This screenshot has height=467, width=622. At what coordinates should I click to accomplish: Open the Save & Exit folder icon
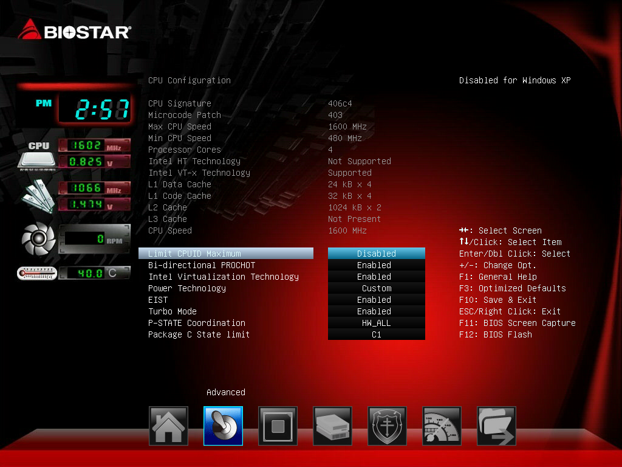pyautogui.click(x=497, y=426)
